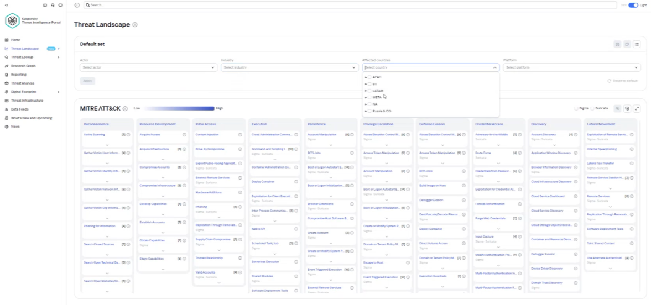This screenshot has height=305, width=651.
Task: Click info icon for Active Scanning
Action: (x=128, y=134)
